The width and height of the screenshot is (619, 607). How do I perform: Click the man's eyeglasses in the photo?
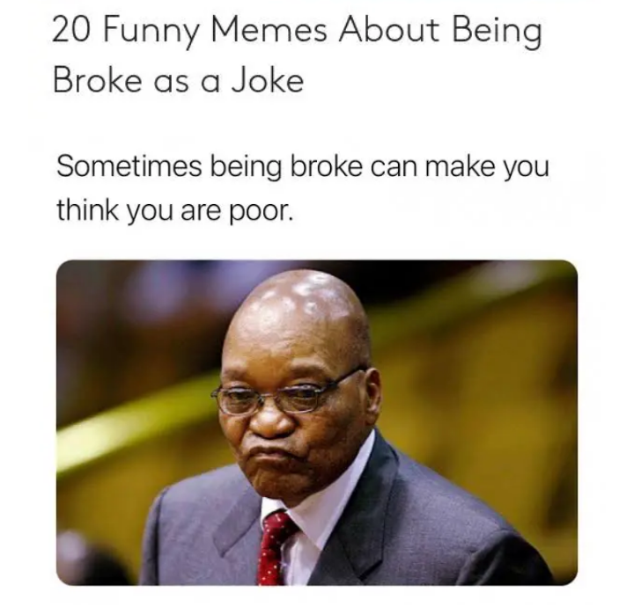[284, 392]
